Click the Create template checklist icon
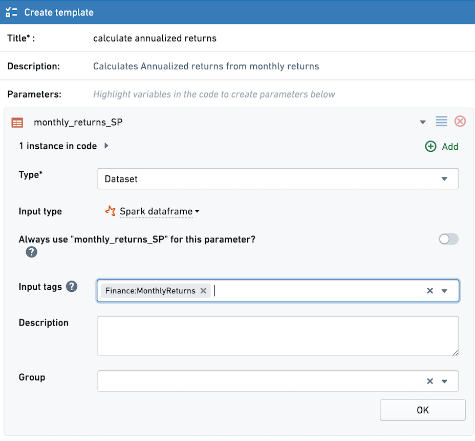475x441 pixels. point(11,12)
